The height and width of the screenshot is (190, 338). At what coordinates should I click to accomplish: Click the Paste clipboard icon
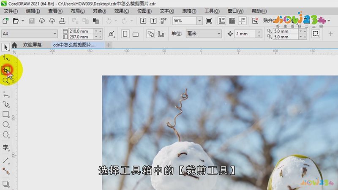pyautogui.click(x=96, y=21)
